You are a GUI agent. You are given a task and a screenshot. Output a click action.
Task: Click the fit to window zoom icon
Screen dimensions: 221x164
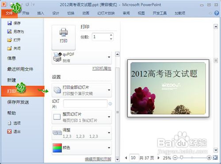(x=215, y=158)
